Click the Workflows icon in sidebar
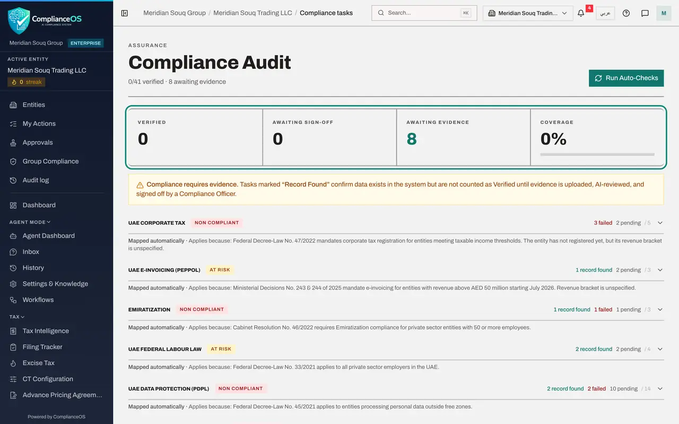Viewport: 679px width, 424px height. tap(13, 300)
